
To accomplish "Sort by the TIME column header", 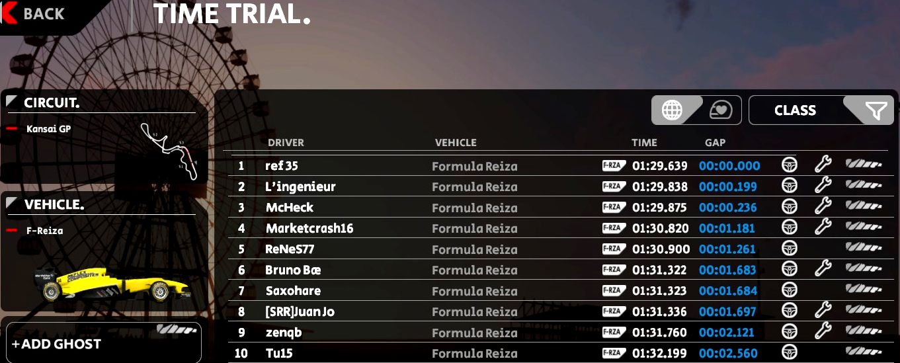I will click(x=644, y=142).
